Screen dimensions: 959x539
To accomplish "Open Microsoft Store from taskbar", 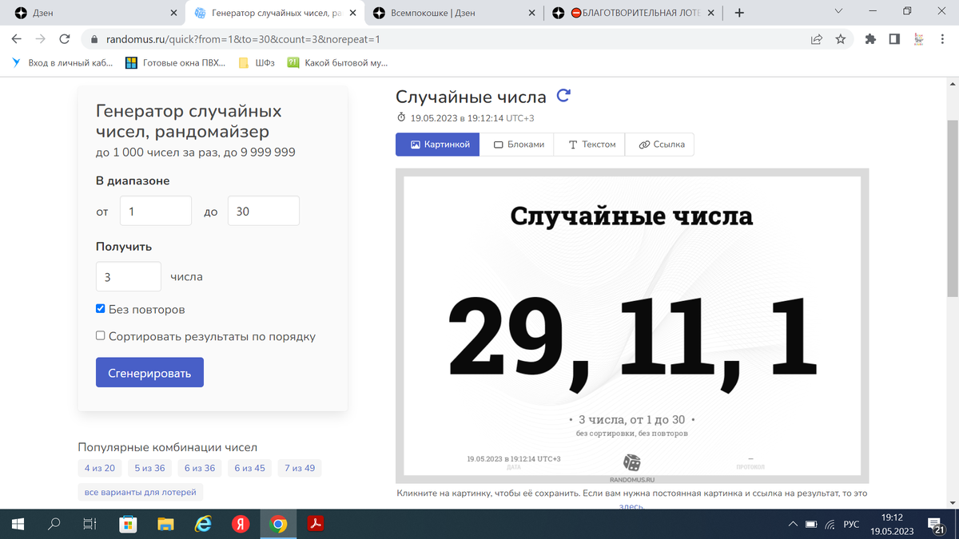I will click(x=127, y=524).
